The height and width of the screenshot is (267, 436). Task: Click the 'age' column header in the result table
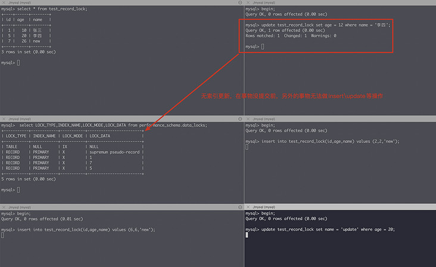click(x=21, y=20)
